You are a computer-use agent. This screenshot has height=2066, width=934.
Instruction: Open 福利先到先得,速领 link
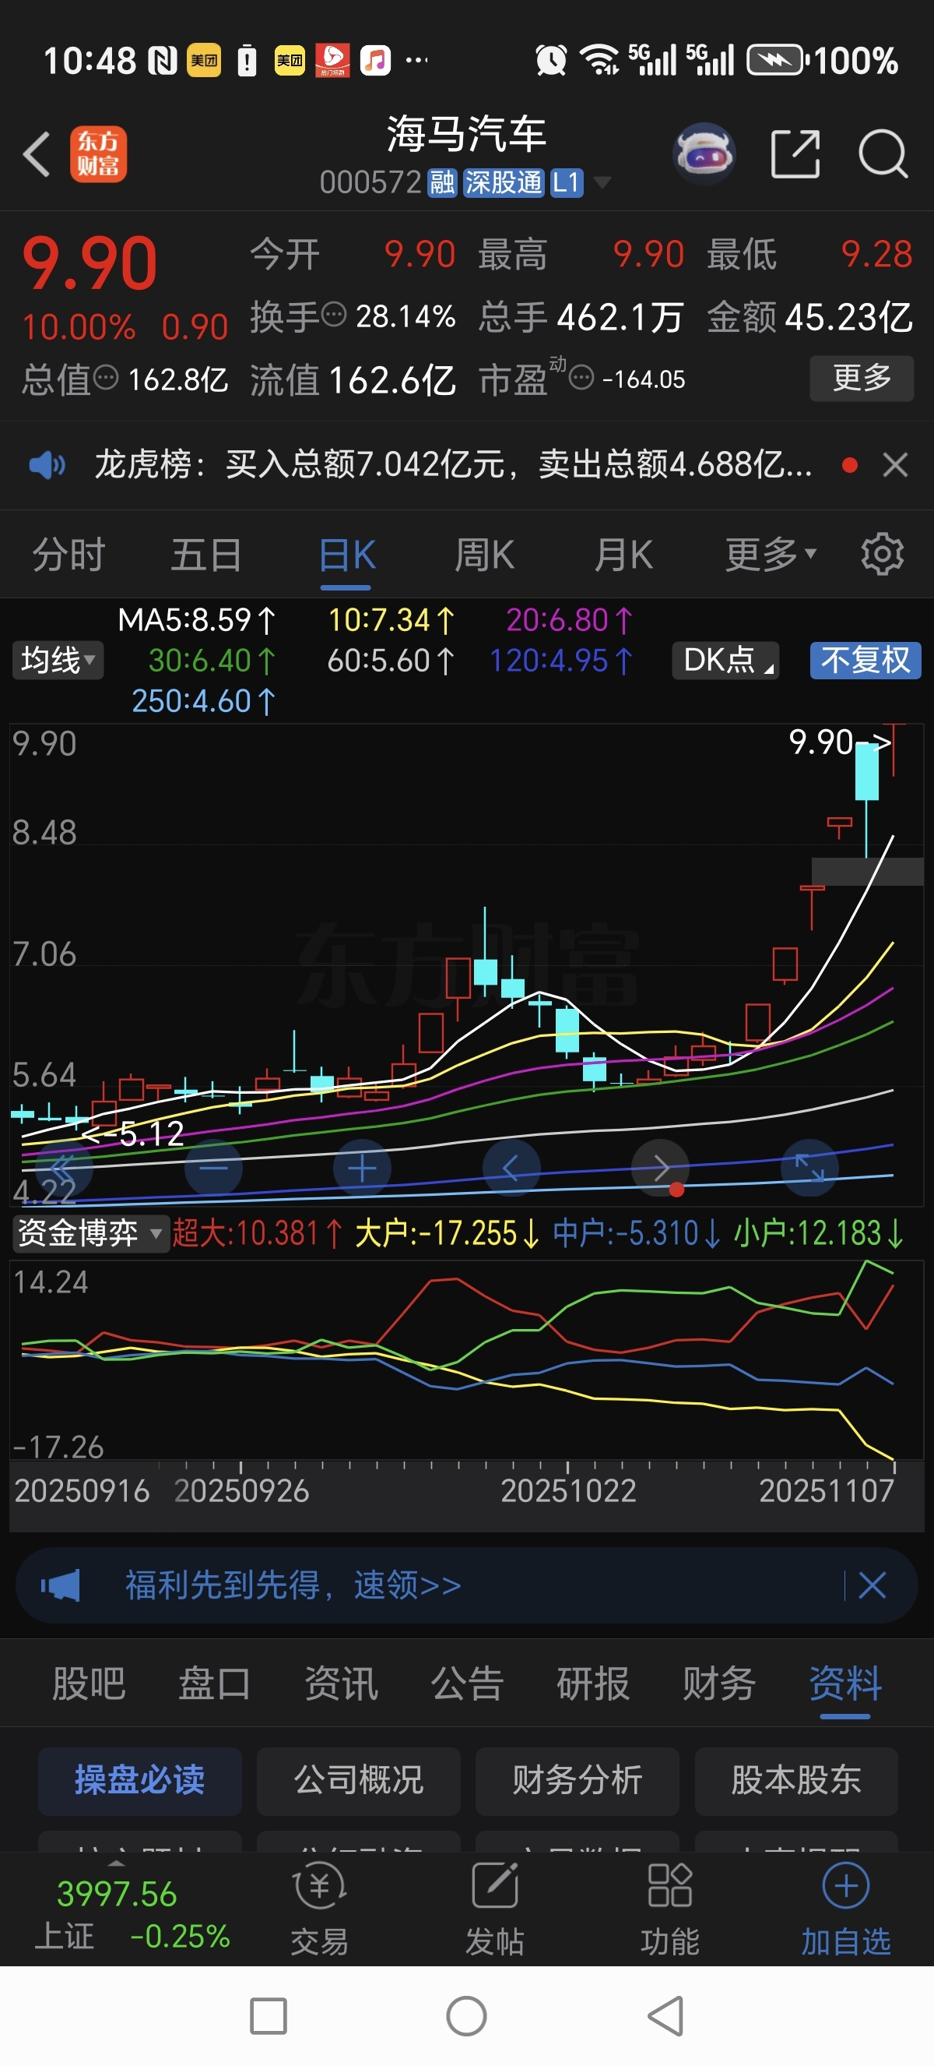tap(293, 1585)
